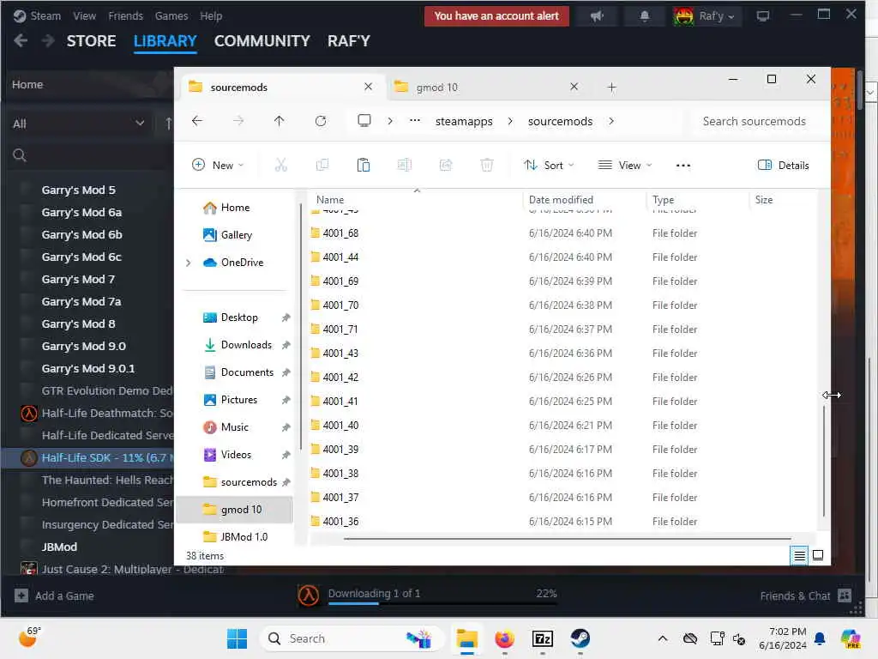The width and height of the screenshot is (878, 659).
Task: Click the Copy icon in Explorer toolbar
Action: 322,165
